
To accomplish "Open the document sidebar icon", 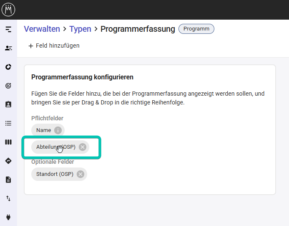I will click(8, 180).
